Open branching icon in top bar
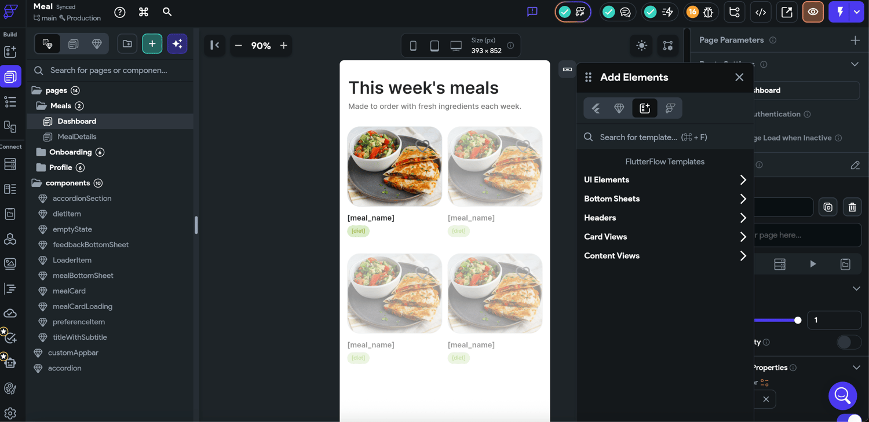The image size is (869, 422). pyautogui.click(x=735, y=12)
